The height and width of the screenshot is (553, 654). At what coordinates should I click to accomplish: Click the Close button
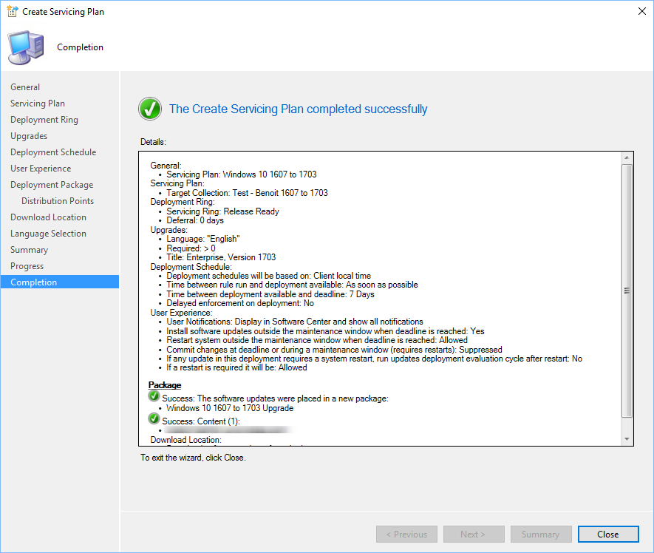coord(608,535)
